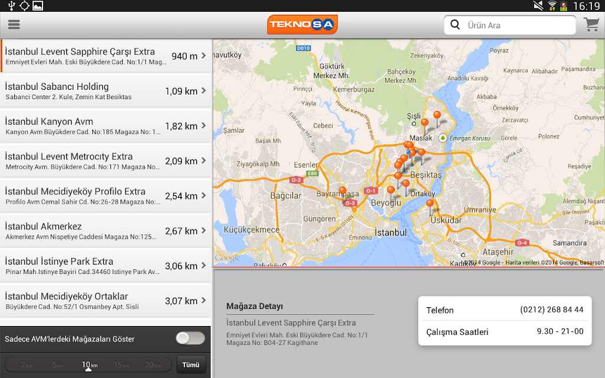Call the store phone (0212) 268 84 44
Image resolution: width=605 pixels, height=378 pixels.
click(551, 309)
